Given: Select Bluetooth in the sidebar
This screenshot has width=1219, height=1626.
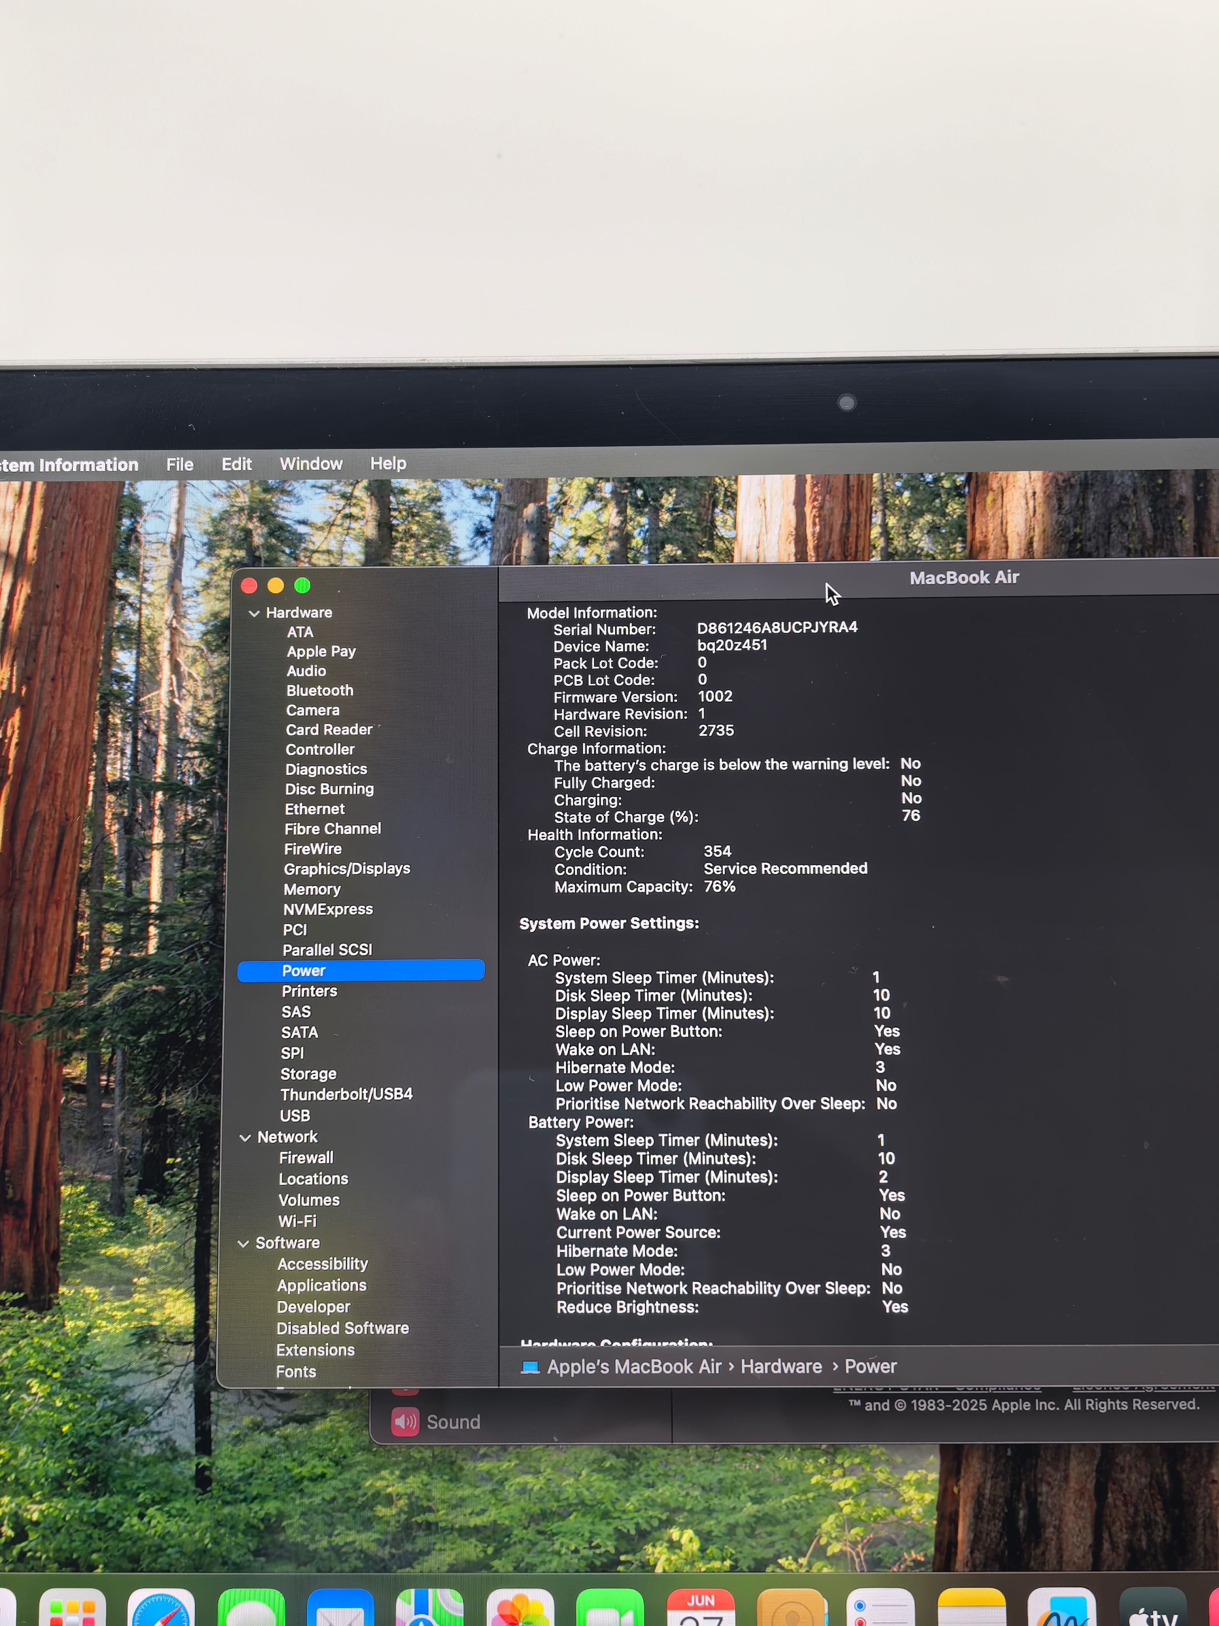Looking at the screenshot, I should [319, 691].
